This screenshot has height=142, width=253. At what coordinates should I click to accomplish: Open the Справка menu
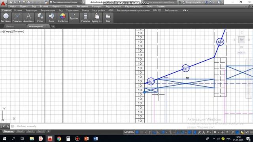(x=161, y=6)
